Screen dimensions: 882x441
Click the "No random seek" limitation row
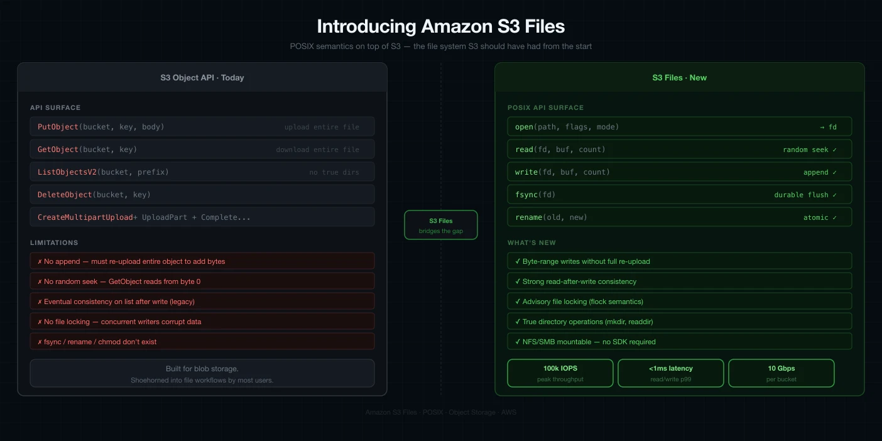click(202, 281)
